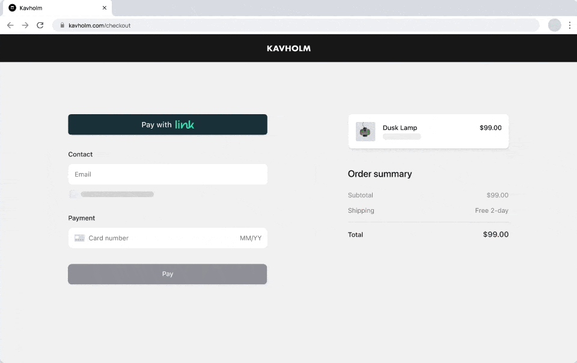Click the Dusk Lamp $99.00 price

pyautogui.click(x=490, y=127)
